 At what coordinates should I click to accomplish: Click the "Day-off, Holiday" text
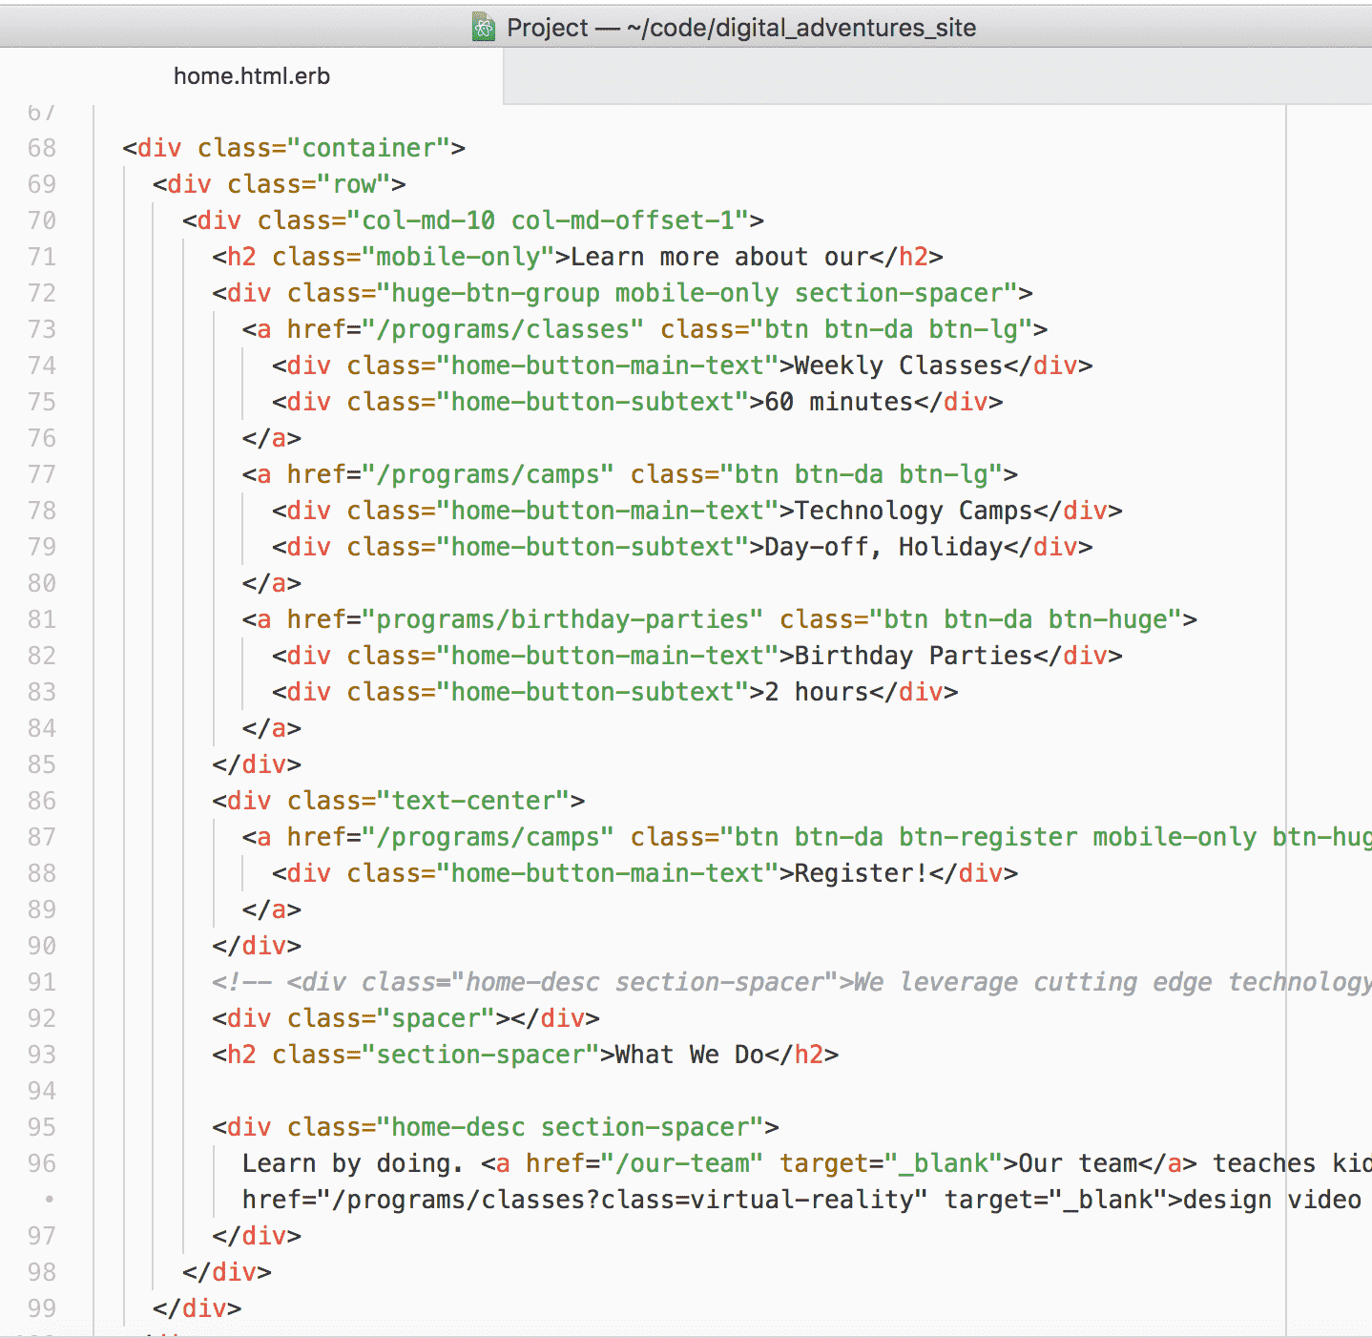pos(883,547)
